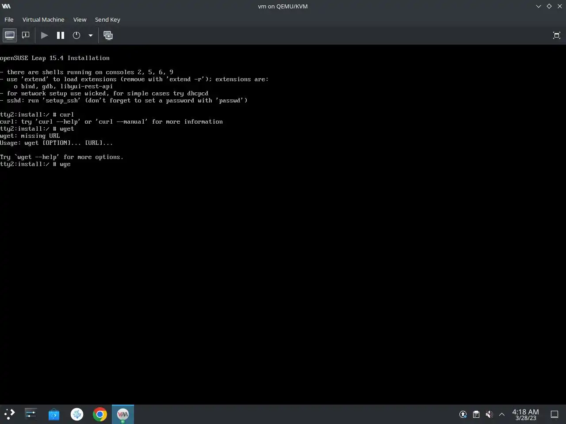Show the graphical console view
Viewport: 566px width, 424px height.
[x=10, y=35]
